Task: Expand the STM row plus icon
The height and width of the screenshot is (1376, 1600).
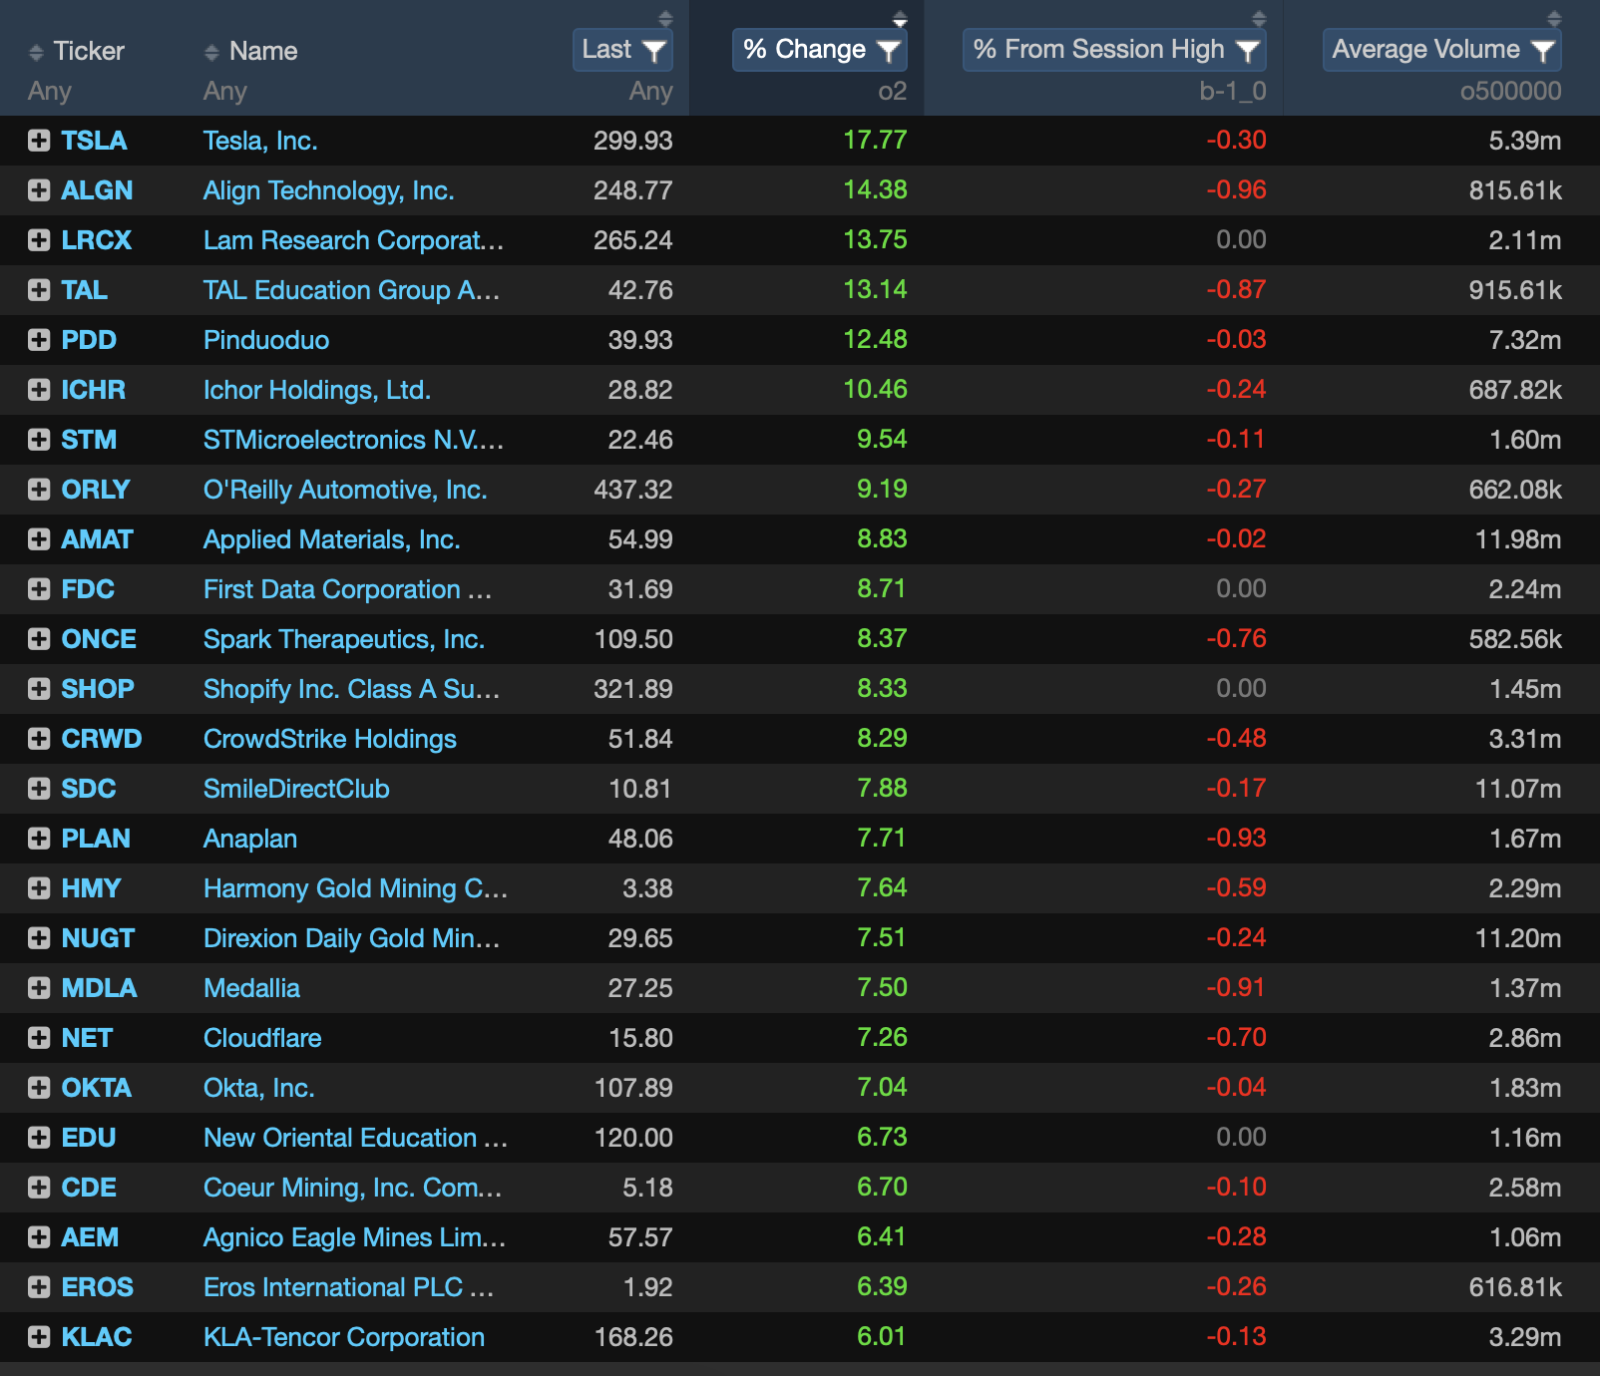Action: [x=39, y=440]
